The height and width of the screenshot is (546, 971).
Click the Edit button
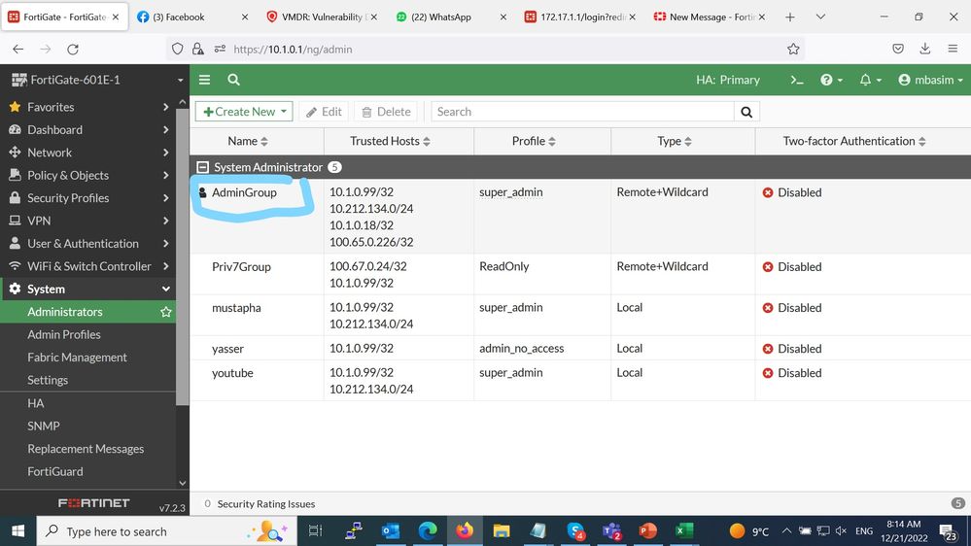pos(324,112)
